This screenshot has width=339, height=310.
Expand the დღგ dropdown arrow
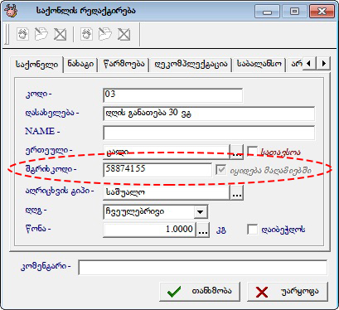[x=201, y=212]
